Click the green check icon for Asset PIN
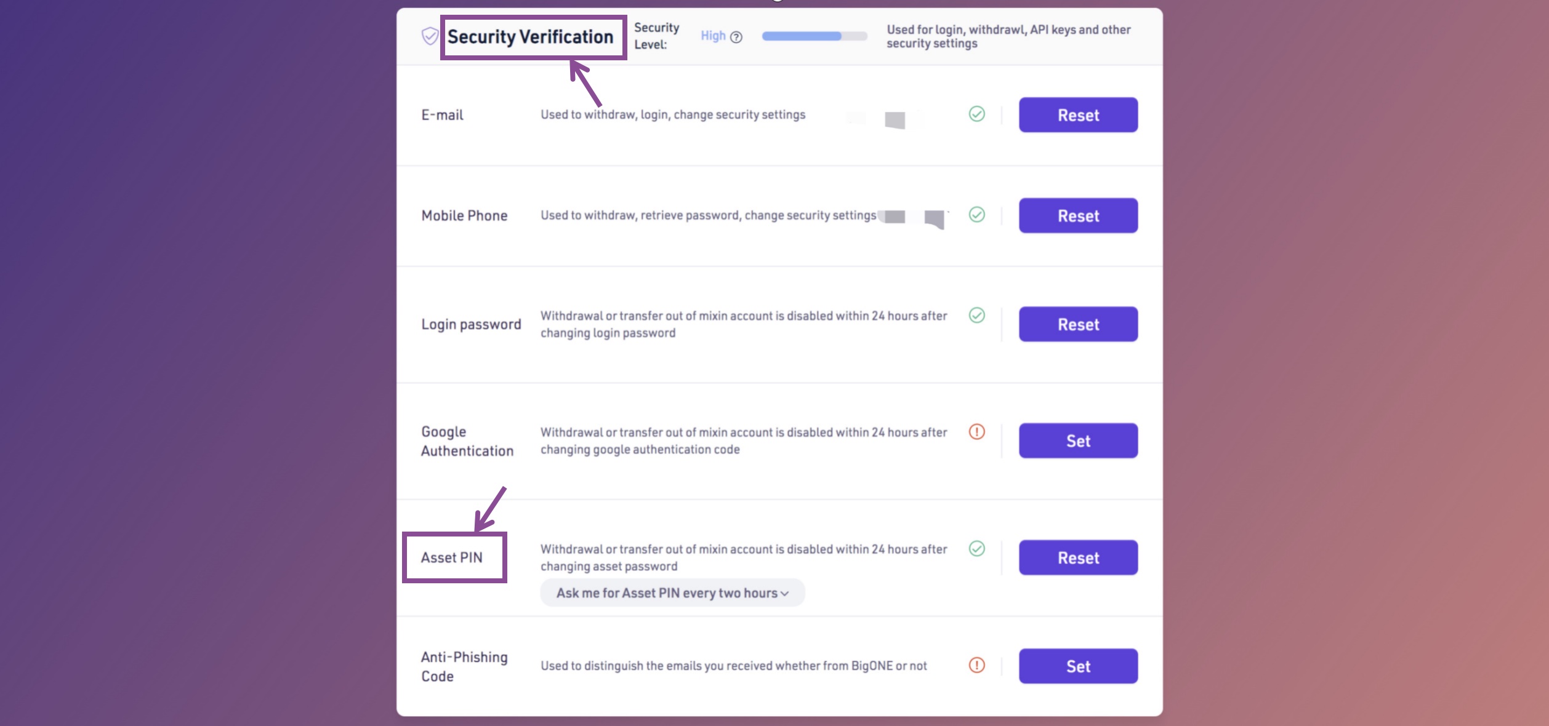This screenshot has height=726, width=1549. pyautogui.click(x=976, y=549)
